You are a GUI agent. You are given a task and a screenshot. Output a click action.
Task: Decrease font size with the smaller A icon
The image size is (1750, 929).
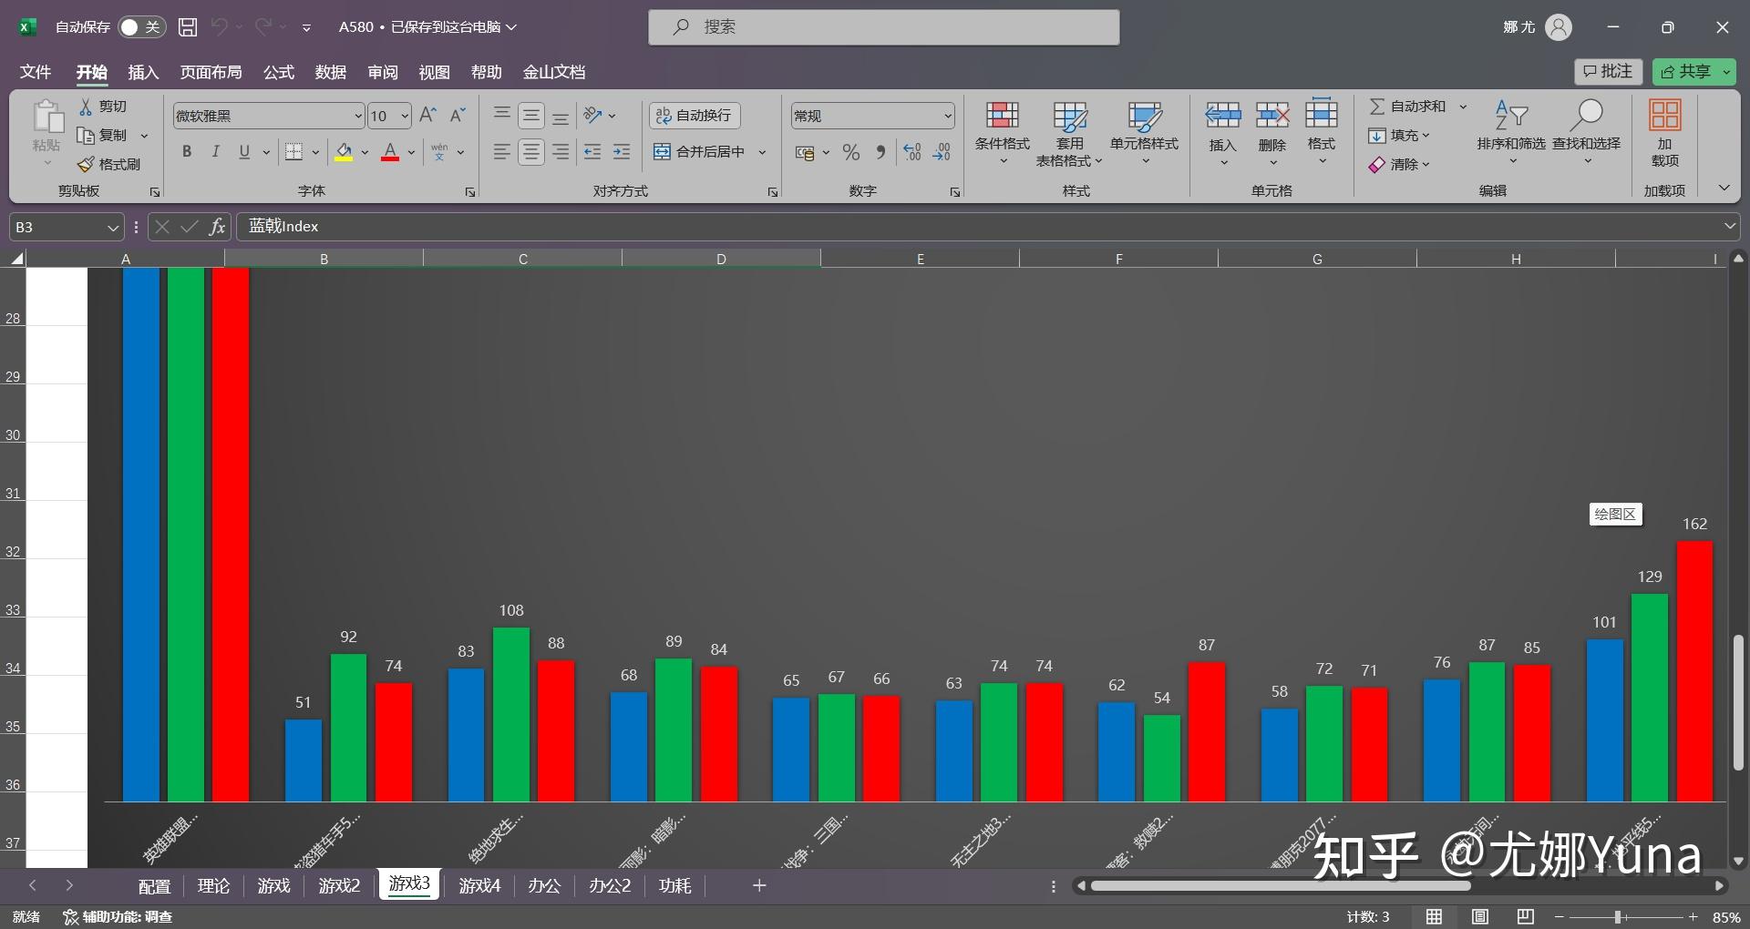458,115
